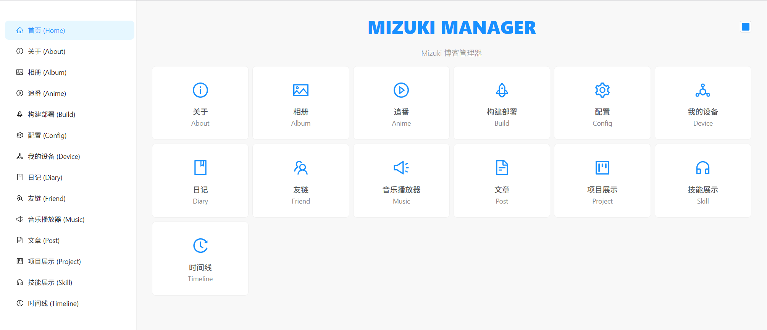Click the people icon on the Friend card
The width and height of the screenshot is (767, 330).
[301, 168]
